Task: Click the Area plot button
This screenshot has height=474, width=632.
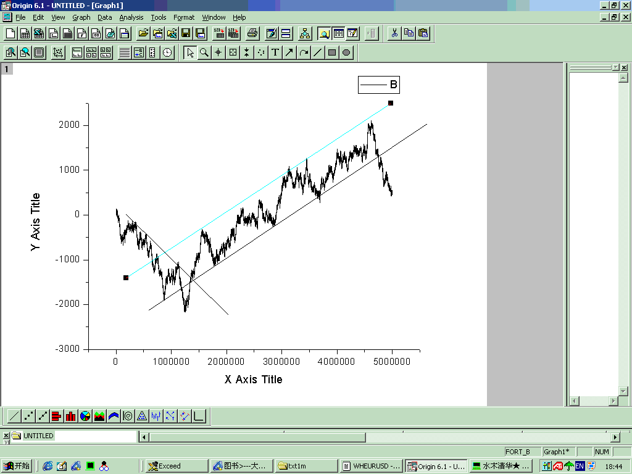Action: pyautogui.click(x=99, y=415)
